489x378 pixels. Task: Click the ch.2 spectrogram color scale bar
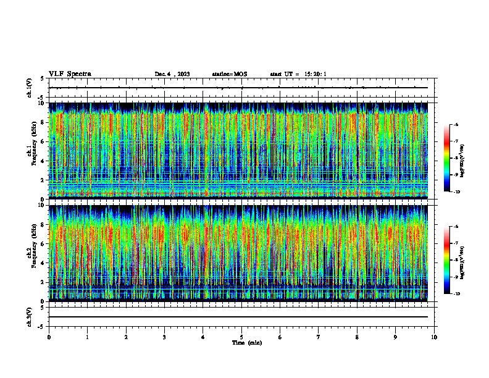pyautogui.click(x=446, y=260)
